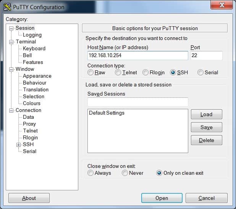The width and height of the screenshot is (236, 209).
Task: Click the Open button to connect
Action: click(x=161, y=198)
